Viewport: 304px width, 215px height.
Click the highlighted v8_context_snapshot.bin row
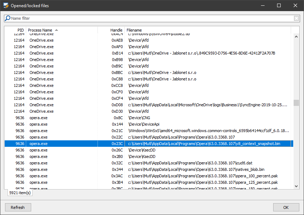pyautogui.click(x=149, y=144)
